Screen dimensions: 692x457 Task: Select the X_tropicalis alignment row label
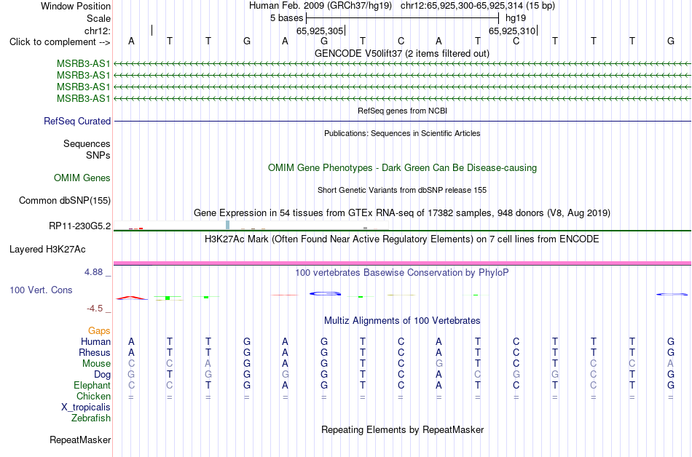pyautogui.click(x=86, y=408)
